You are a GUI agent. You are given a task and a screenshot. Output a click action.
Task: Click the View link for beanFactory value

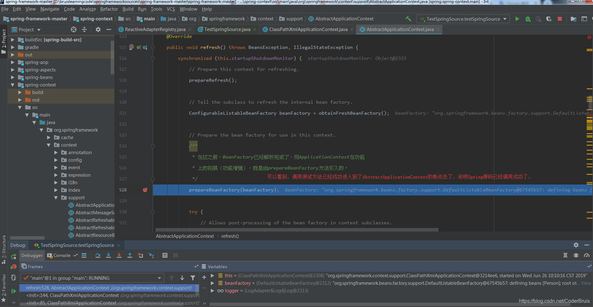click(586, 283)
